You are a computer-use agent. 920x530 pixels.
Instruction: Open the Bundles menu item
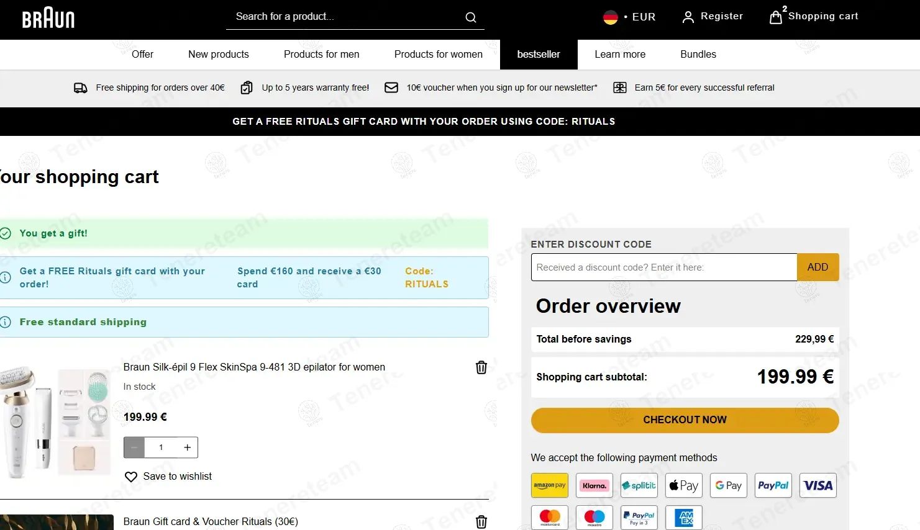click(698, 55)
